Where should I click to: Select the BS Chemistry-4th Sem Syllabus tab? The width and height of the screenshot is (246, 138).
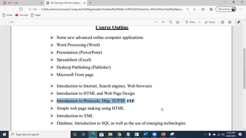[x=66, y=3]
